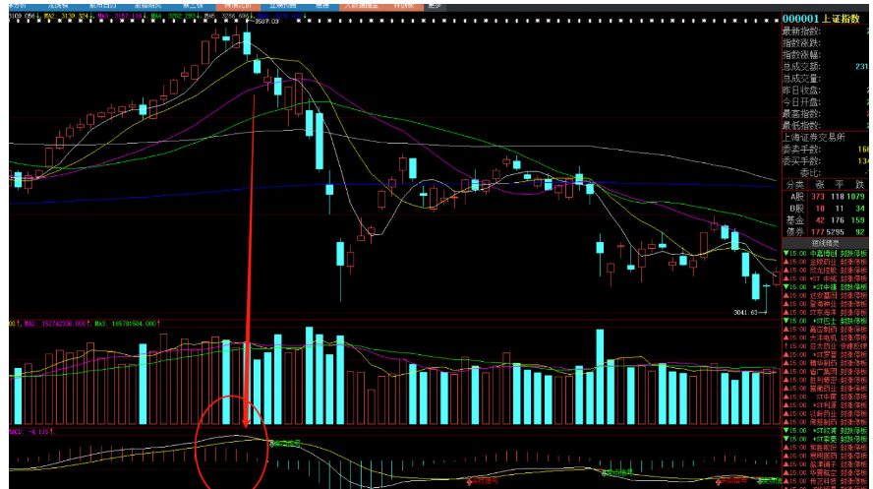Click the 3587.03 high price marker
Screen dimensions: 873x489
point(269,22)
